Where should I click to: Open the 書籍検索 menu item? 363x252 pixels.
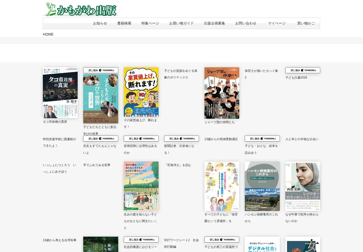[124, 23]
